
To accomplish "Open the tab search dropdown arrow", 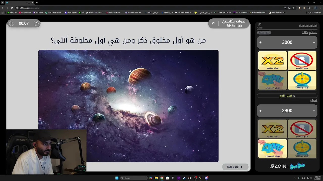I will coord(3,3).
